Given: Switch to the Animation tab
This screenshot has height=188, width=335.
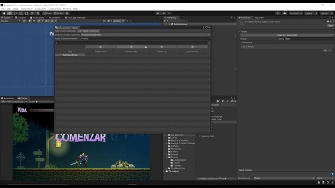Looking at the screenshot, I should [7, 98].
